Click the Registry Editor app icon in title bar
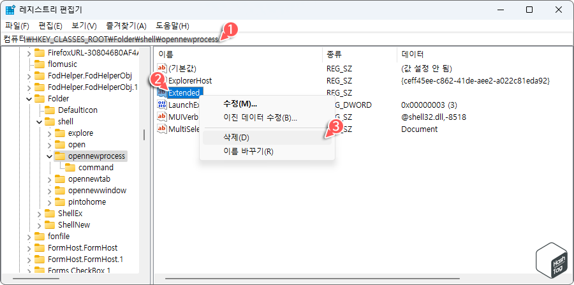The width and height of the screenshot is (574, 285). click(10, 10)
